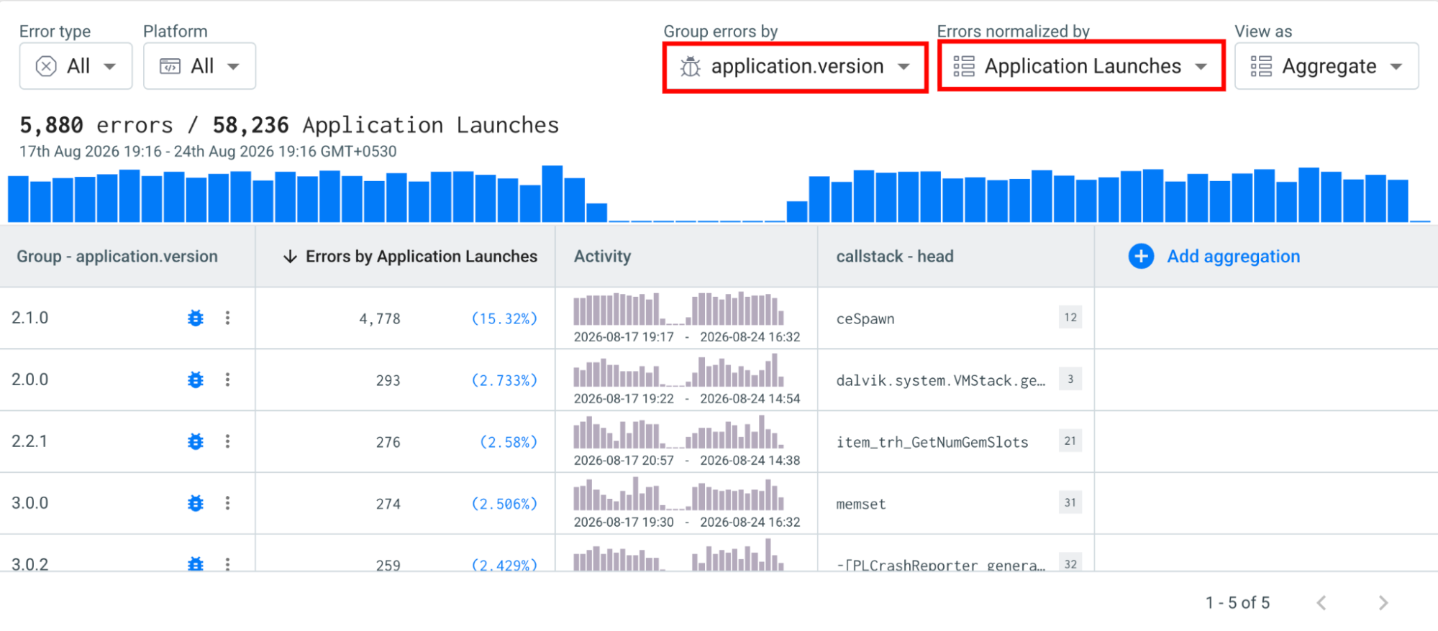Open Errors normalized by Application Launches dropdown
The height and width of the screenshot is (631, 1438).
tap(1081, 66)
